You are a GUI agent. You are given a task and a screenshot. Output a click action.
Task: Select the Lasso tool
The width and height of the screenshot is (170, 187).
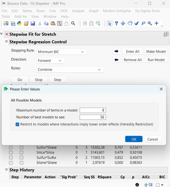[143, 23]
